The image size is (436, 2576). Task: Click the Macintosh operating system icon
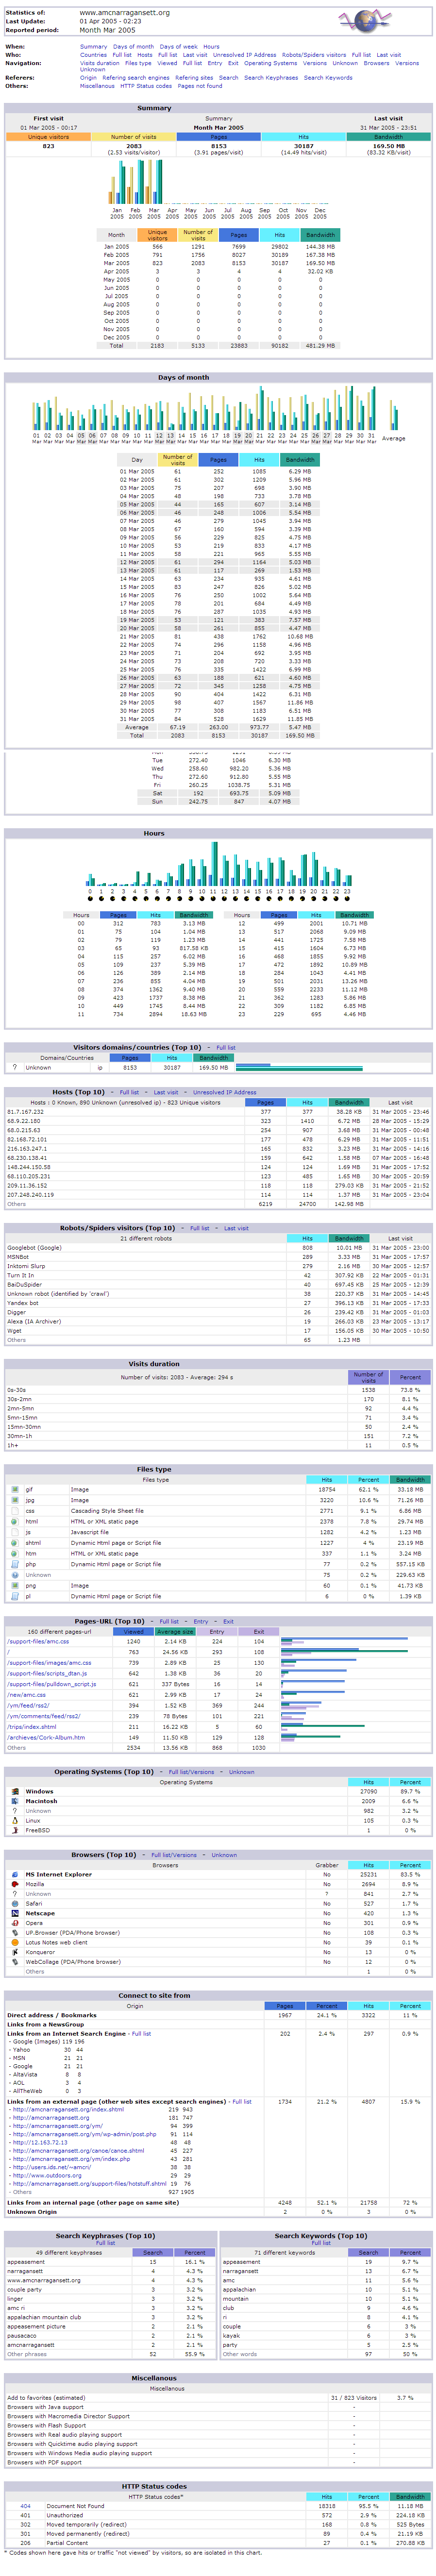tap(15, 1801)
